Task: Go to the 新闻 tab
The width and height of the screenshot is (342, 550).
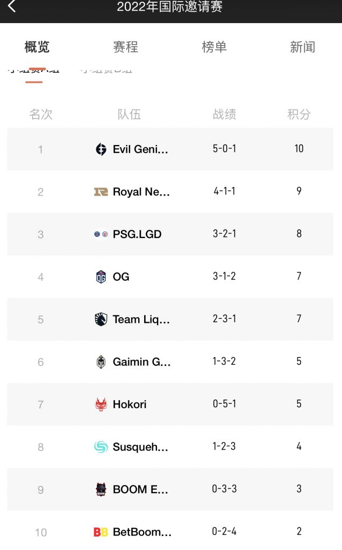Action: [302, 47]
